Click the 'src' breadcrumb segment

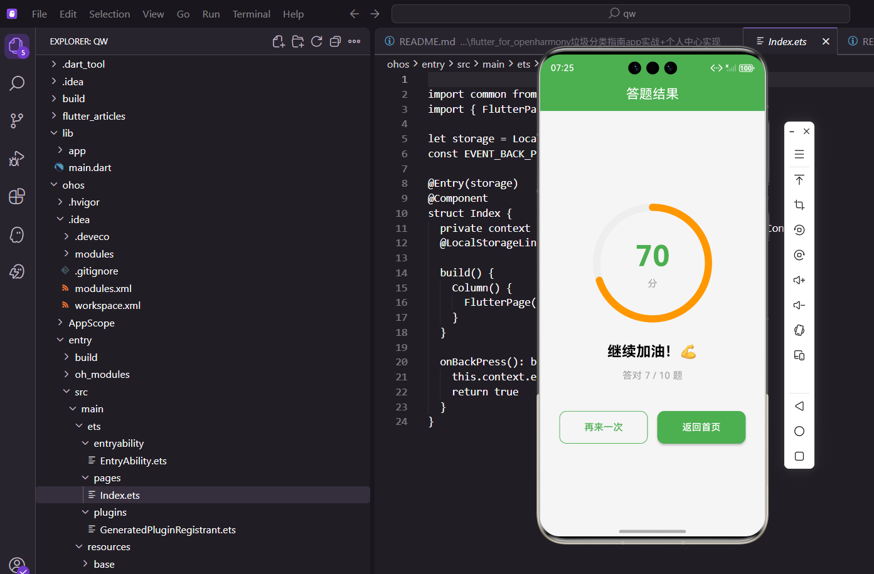pos(464,64)
